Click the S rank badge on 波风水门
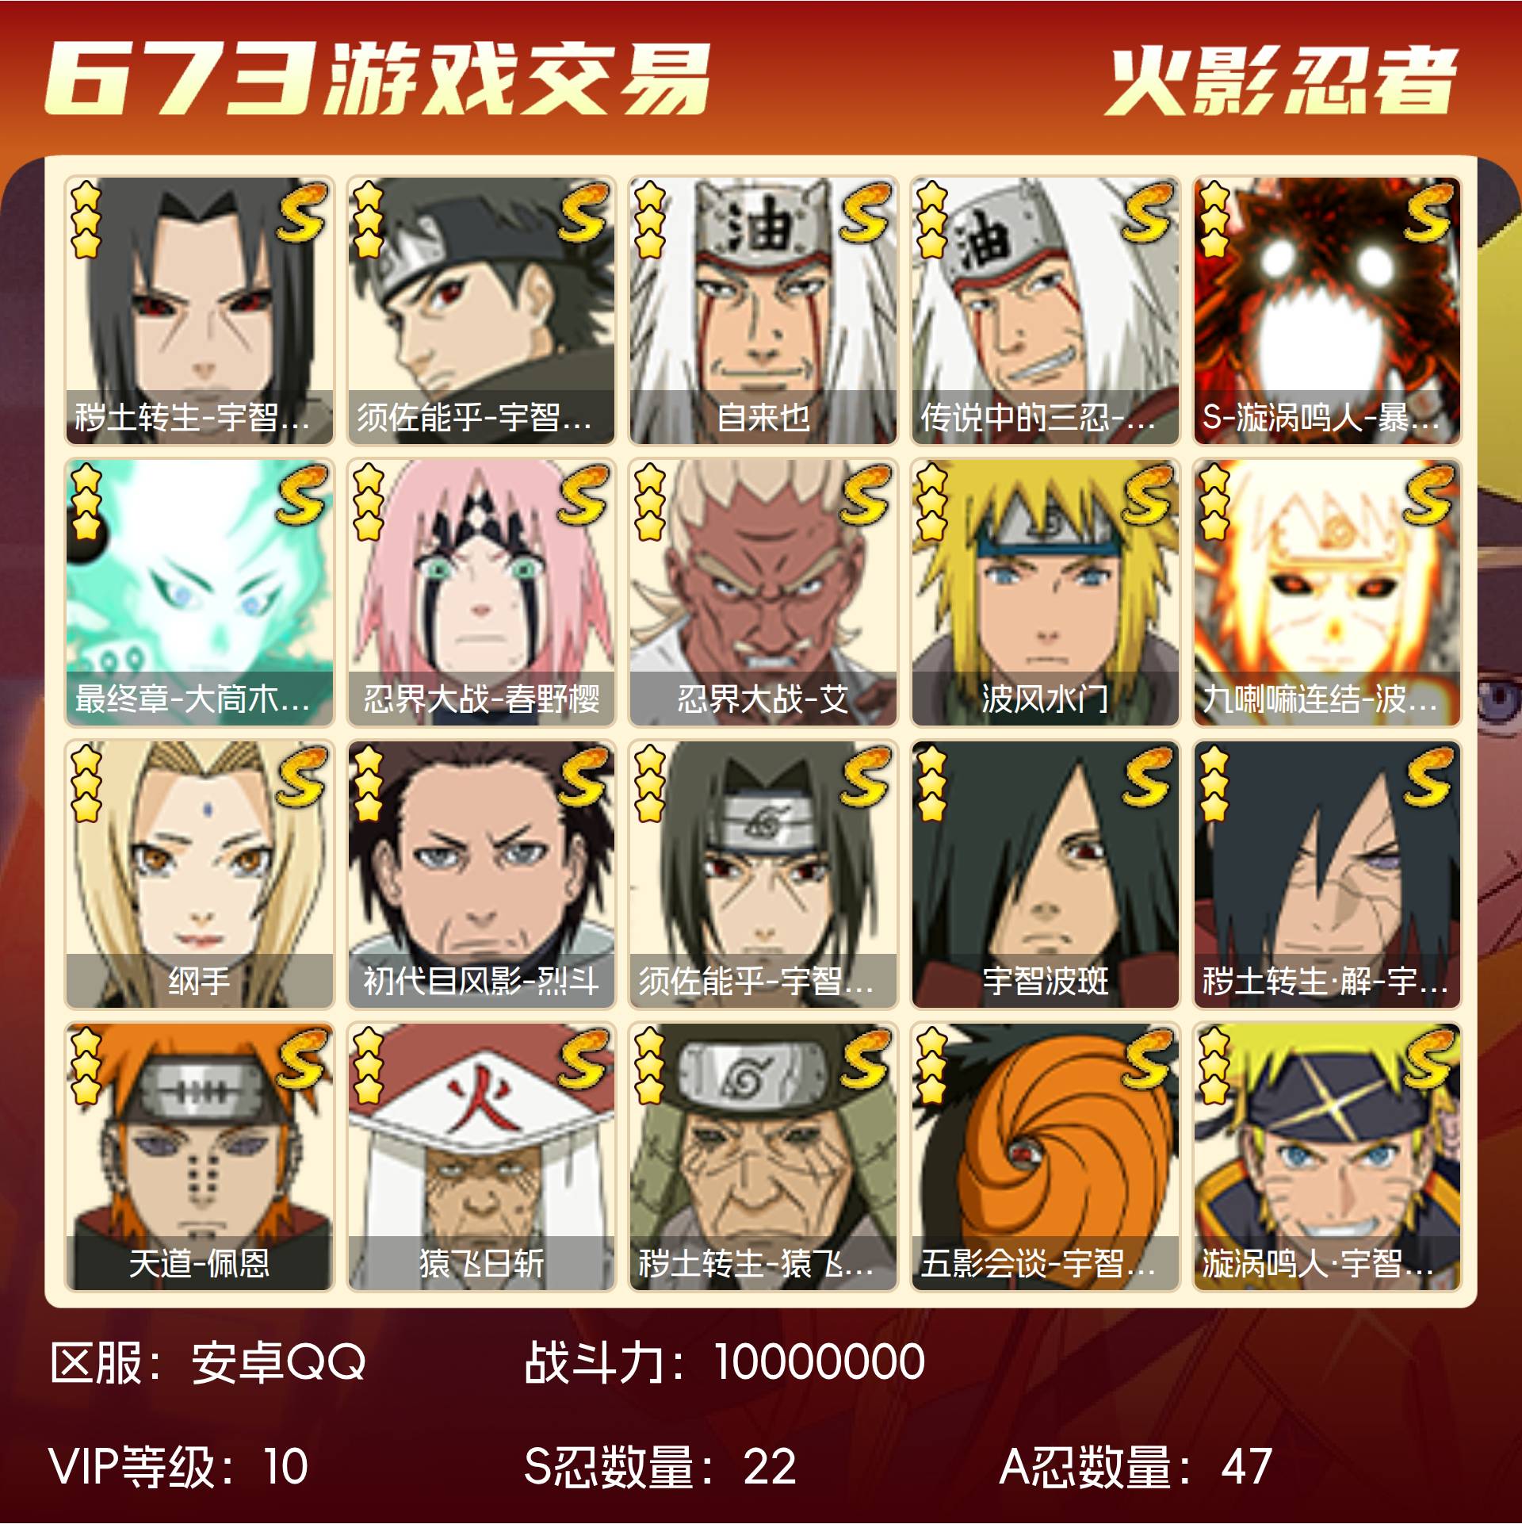The width and height of the screenshot is (1522, 1524). click(1146, 494)
